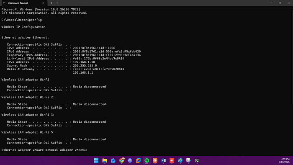
Task: Click 'Wireless LAN adapter Wi-Fi 2:' heading
Action: coord(28,97)
